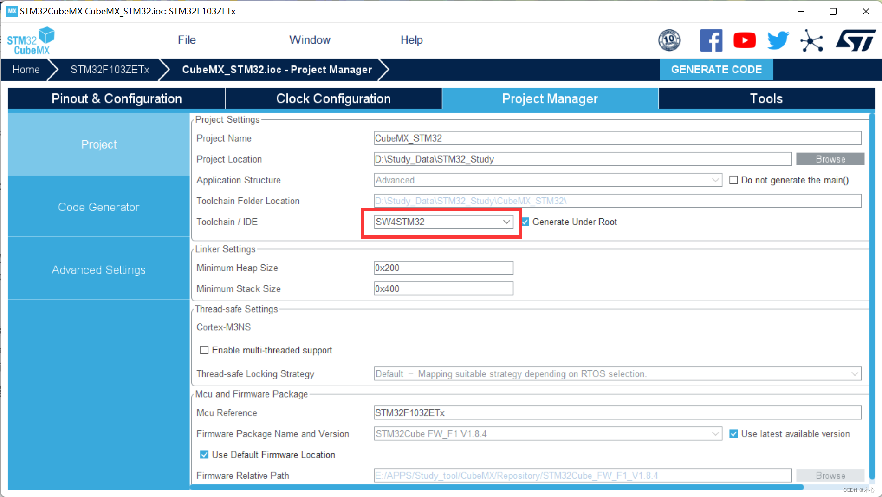Open the Twitter bird icon link
This screenshot has width=882, height=497.
(x=778, y=40)
